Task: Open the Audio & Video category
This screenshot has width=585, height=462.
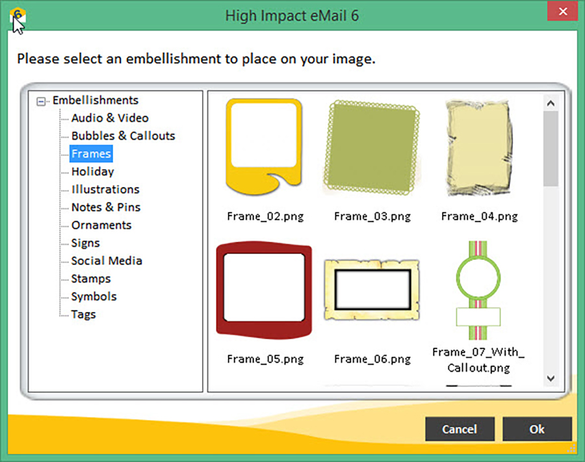Action: (x=110, y=118)
